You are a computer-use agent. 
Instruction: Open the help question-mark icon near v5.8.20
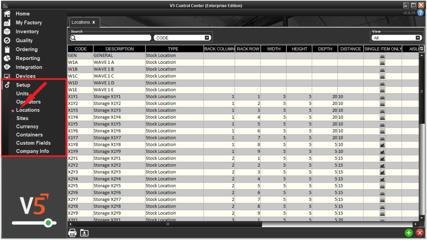tap(419, 12)
